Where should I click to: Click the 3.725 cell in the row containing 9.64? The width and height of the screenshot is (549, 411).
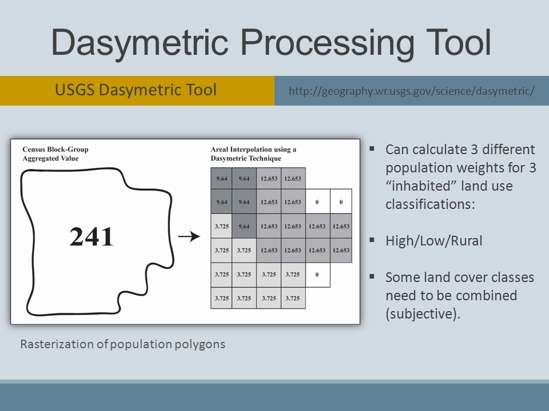point(222,226)
